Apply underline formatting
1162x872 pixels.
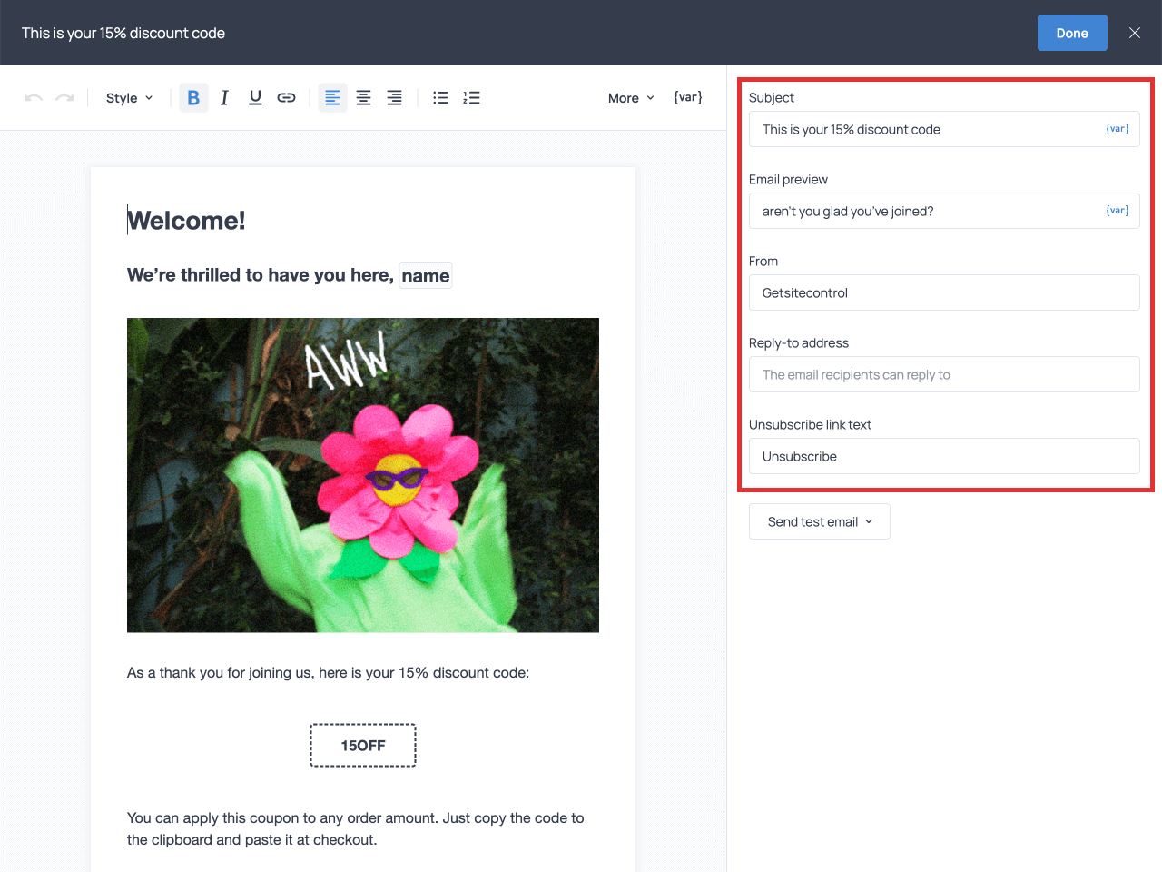click(255, 97)
